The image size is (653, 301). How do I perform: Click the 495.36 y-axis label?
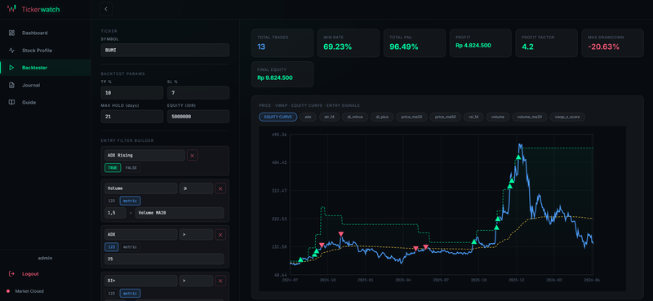point(279,135)
